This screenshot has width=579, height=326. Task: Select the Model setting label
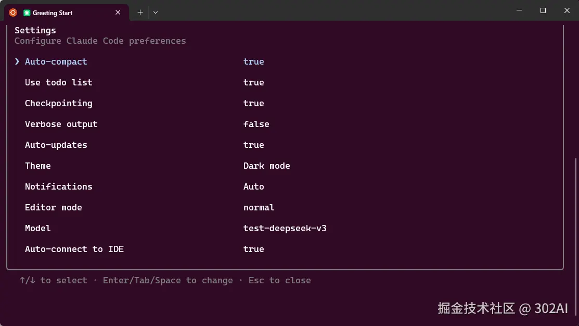tap(38, 229)
